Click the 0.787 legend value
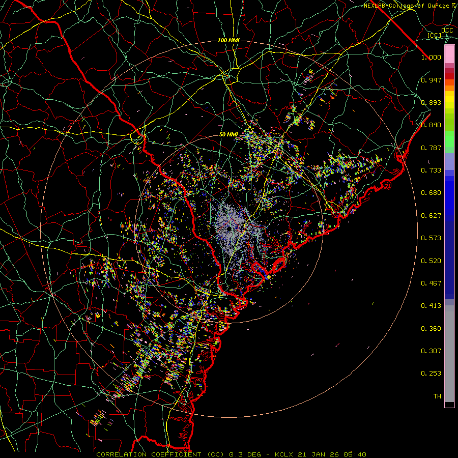 tap(431, 148)
